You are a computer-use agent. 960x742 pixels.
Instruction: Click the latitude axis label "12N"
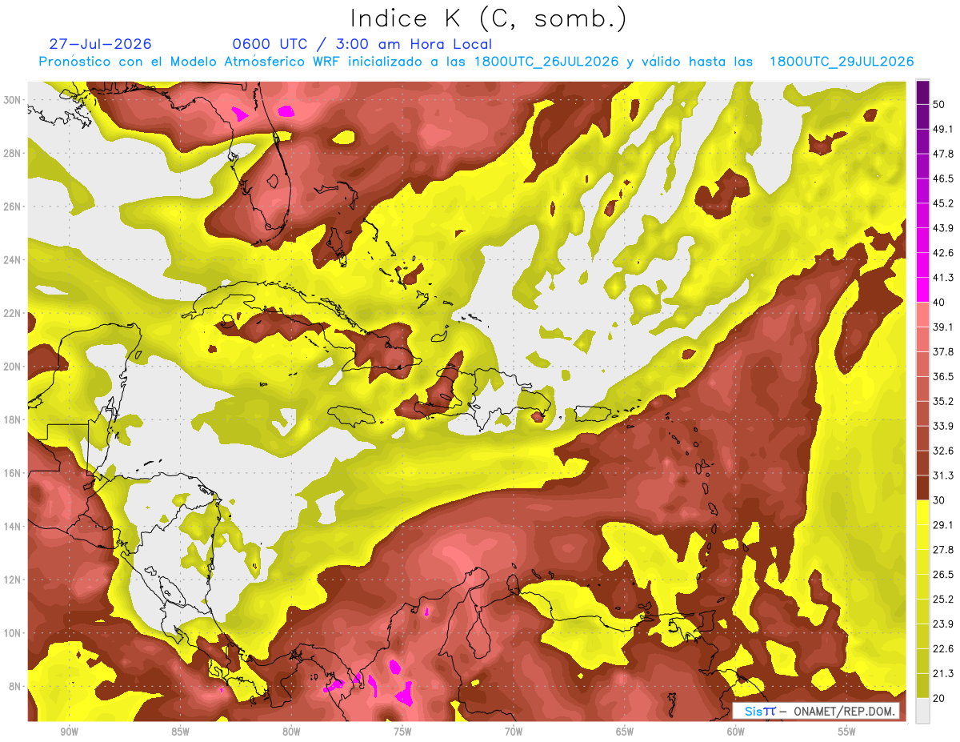[12, 580]
